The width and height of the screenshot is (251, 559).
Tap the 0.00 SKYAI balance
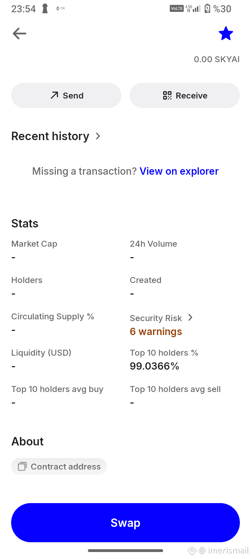pos(217,59)
